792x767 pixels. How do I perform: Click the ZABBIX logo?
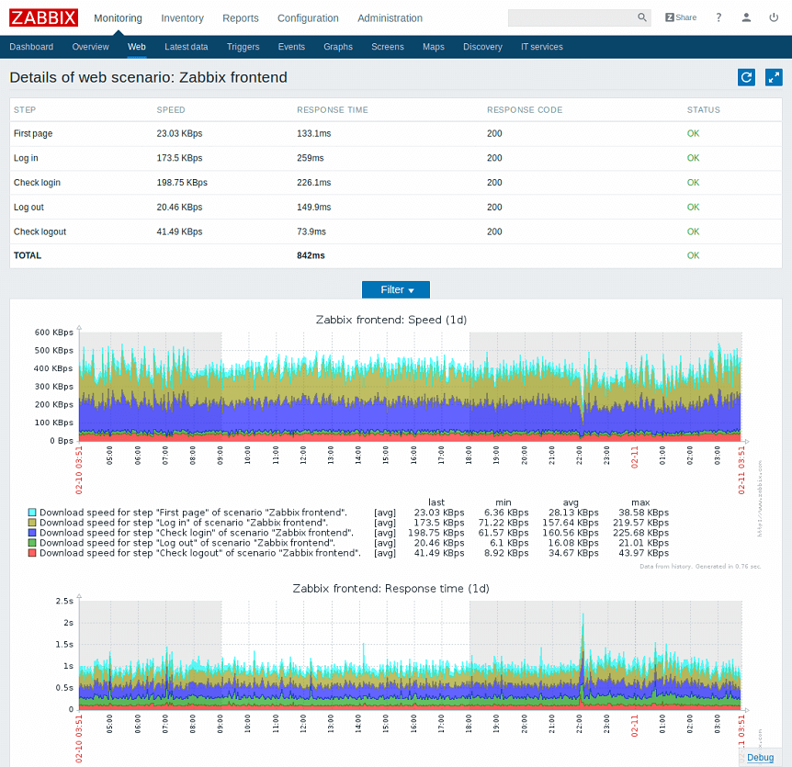click(x=43, y=17)
